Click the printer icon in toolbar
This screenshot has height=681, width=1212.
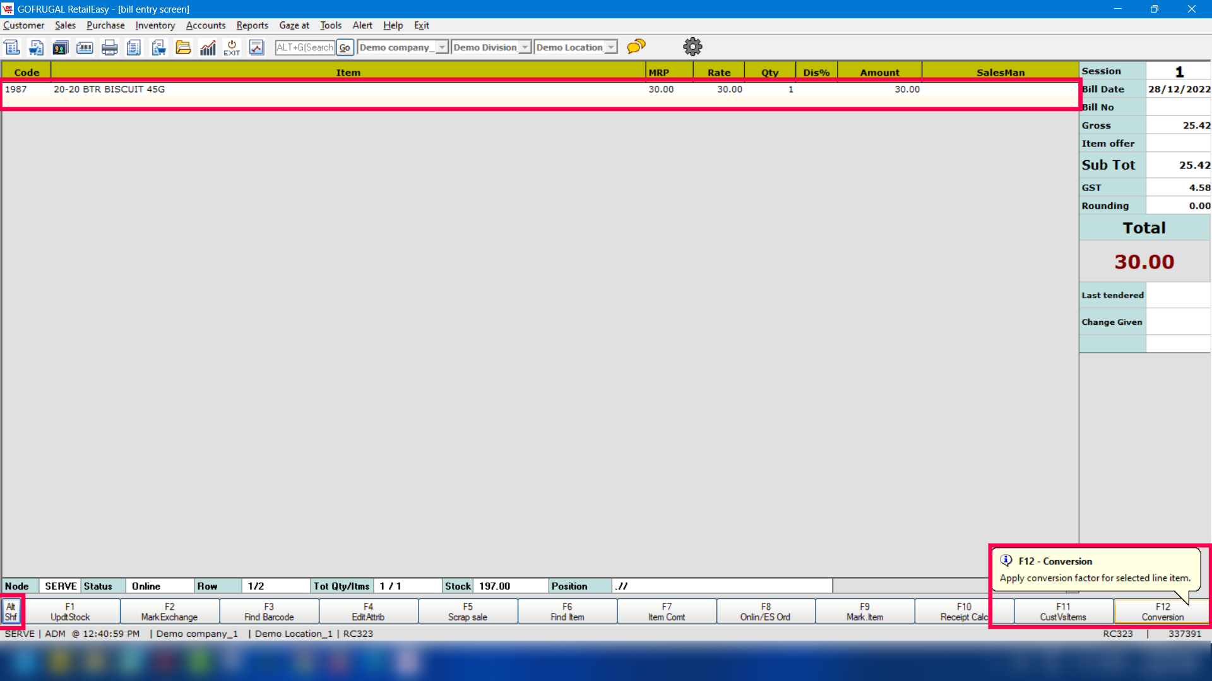tap(109, 47)
